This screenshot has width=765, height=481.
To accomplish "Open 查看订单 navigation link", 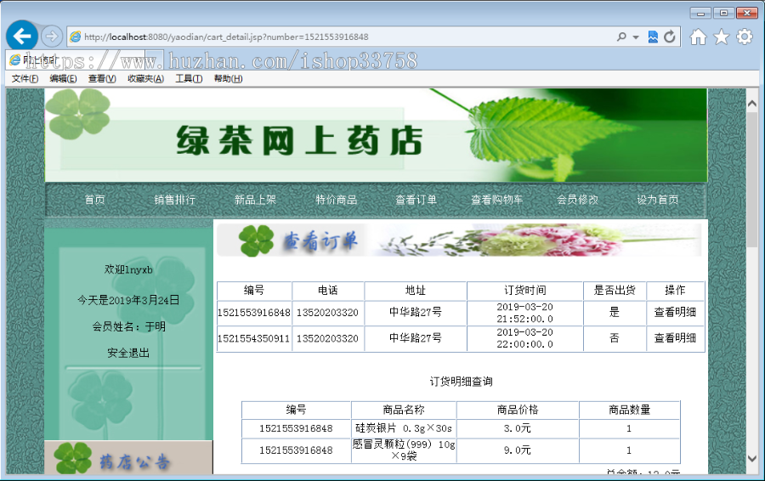I will [x=416, y=200].
